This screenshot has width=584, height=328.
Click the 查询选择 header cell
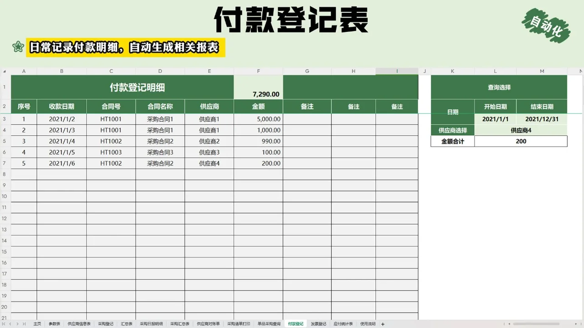tap(499, 87)
